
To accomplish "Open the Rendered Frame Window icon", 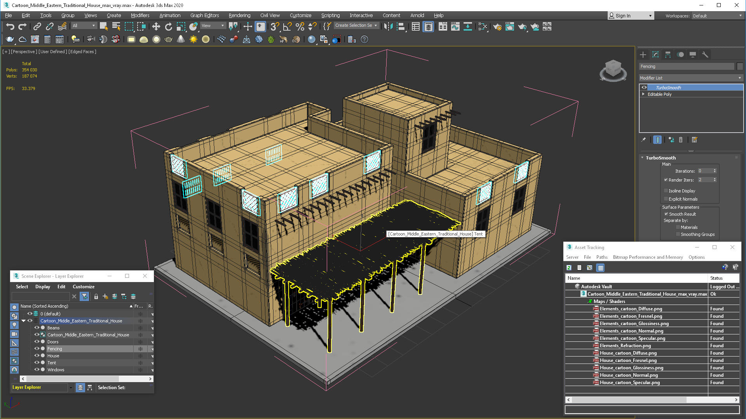I will click(x=510, y=26).
